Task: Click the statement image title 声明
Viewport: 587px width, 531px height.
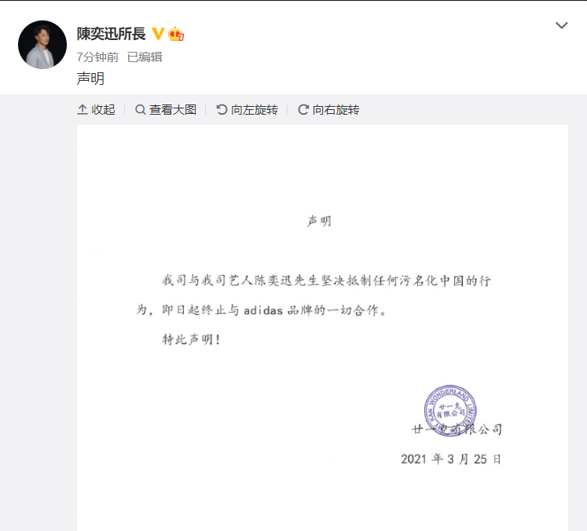Action: point(319,222)
